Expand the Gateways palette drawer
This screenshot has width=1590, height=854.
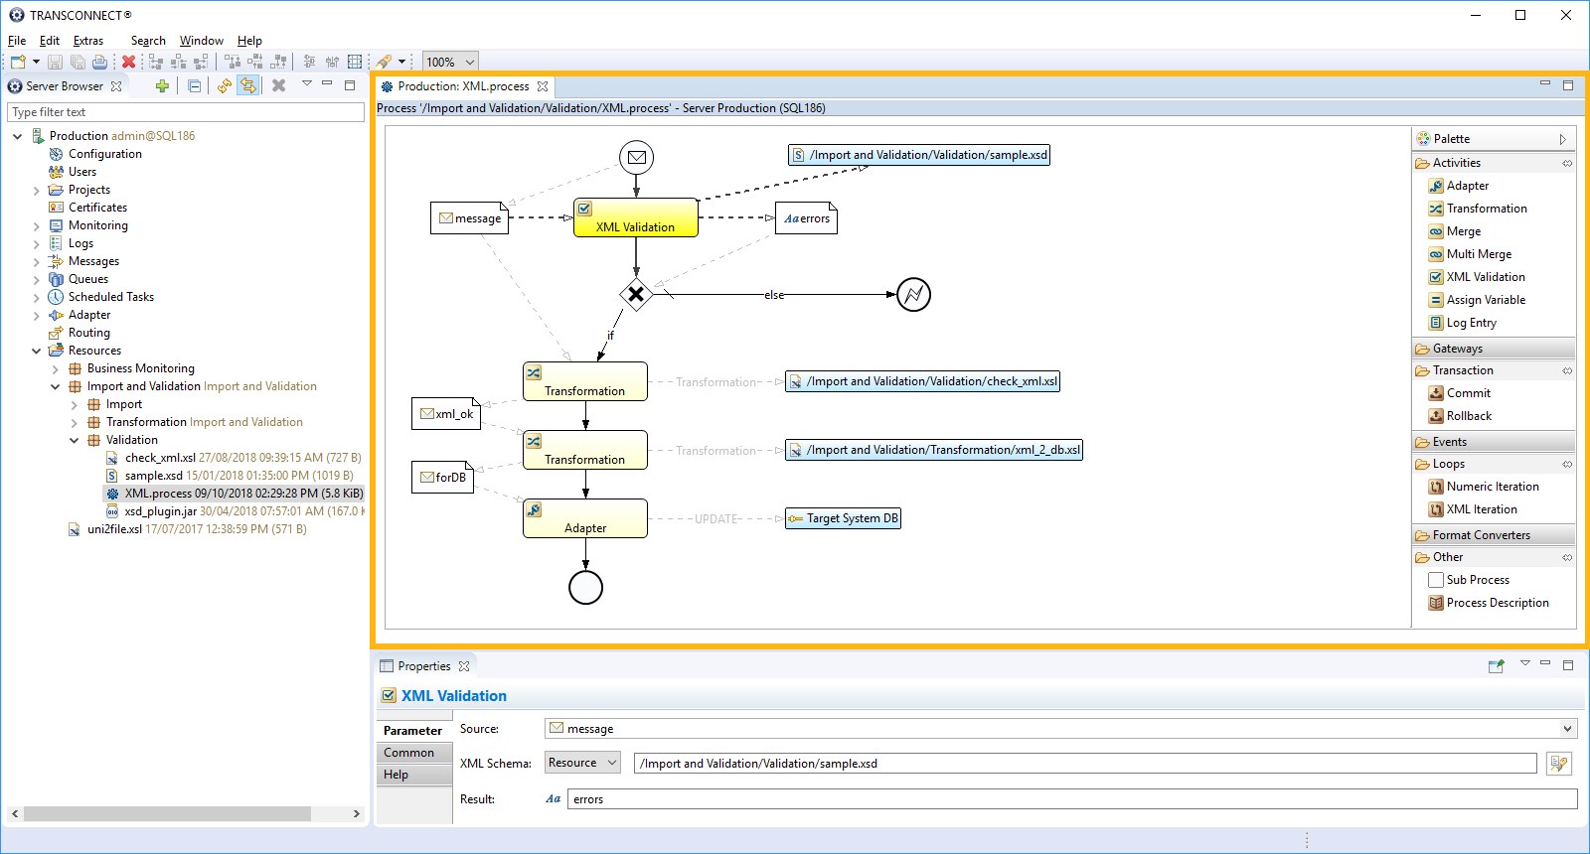pos(1494,349)
